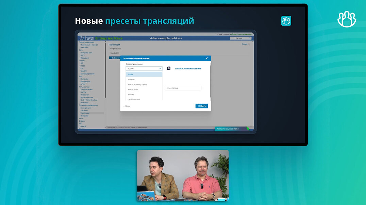Click the Помощь link
Viewport: 366px width, 205px height.
pos(244,44)
